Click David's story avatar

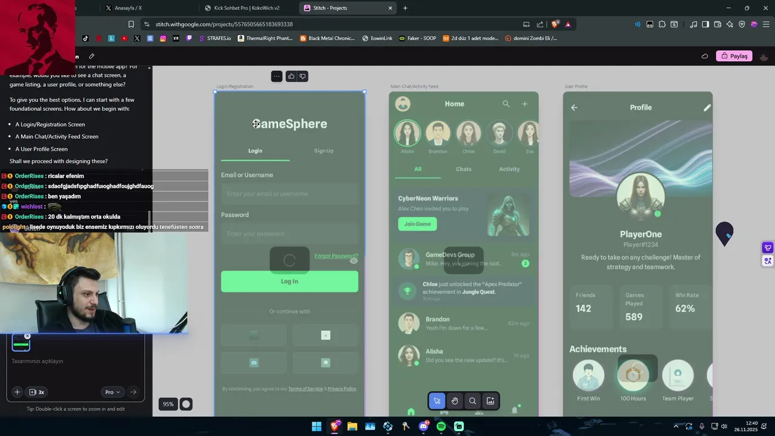pos(499,134)
